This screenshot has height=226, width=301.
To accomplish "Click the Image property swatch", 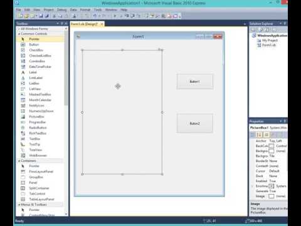I will [x=271, y=196].
